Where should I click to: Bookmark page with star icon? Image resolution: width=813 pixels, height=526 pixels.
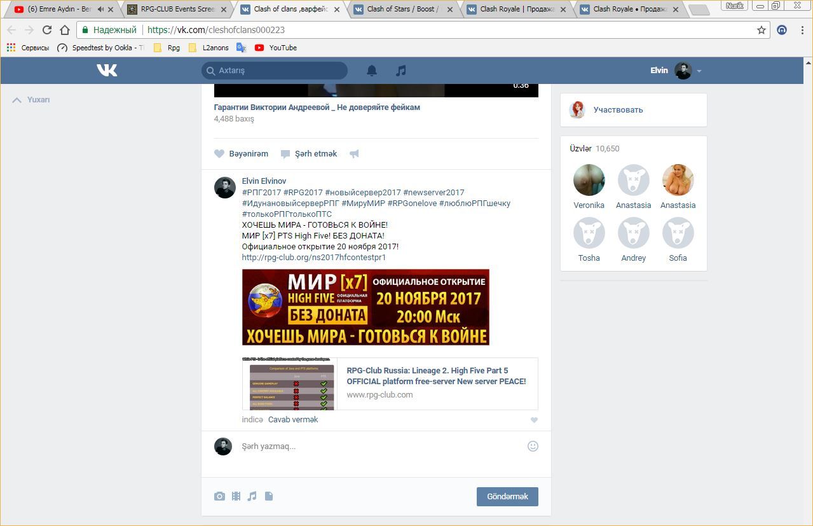[x=762, y=30]
